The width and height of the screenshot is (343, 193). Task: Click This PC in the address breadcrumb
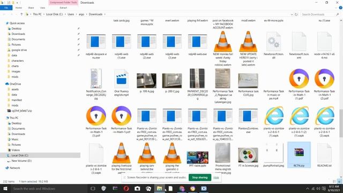[x=37, y=14]
